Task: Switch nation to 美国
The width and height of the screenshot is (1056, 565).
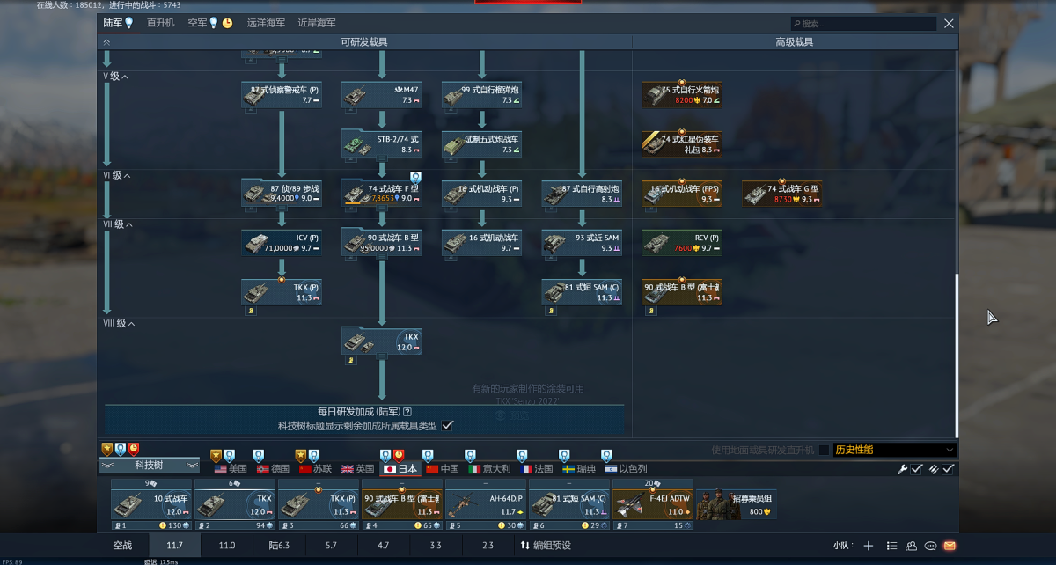Action: point(231,469)
